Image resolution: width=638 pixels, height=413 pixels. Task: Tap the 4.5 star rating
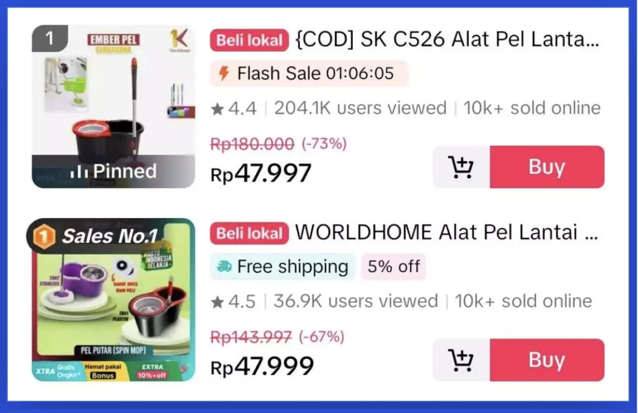(233, 301)
